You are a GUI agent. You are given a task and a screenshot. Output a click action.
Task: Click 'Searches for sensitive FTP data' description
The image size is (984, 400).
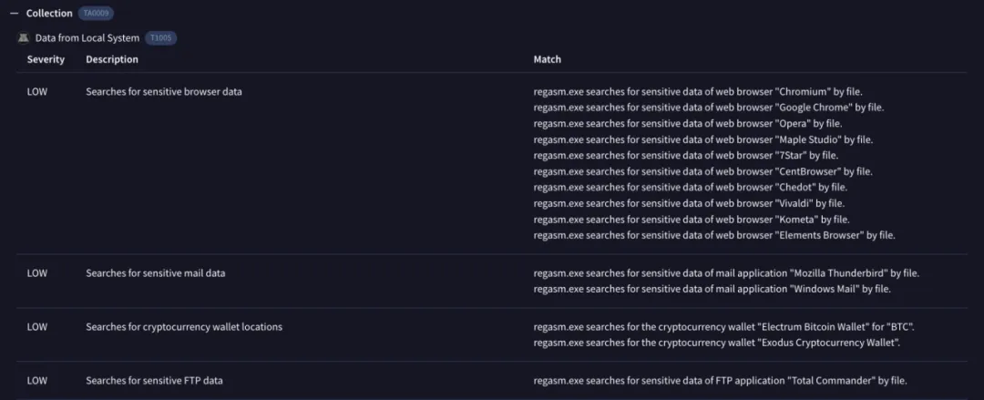pos(154,381)
